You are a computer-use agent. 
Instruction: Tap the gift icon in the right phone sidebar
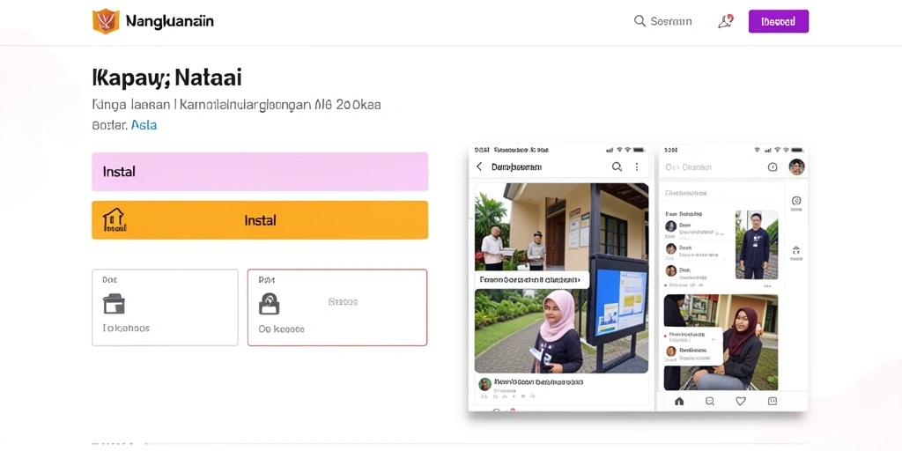coord(796,250)
